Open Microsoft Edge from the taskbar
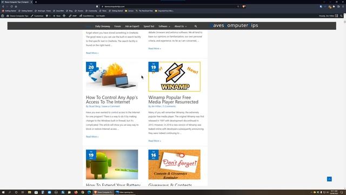This screenshot has height=195, width=346. tap(89, 192)
